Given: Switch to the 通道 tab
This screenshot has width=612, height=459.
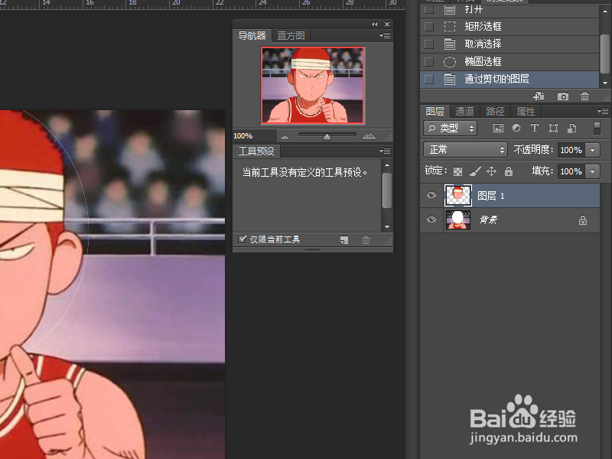Looking at the screenshot, I should pos(464,111).
